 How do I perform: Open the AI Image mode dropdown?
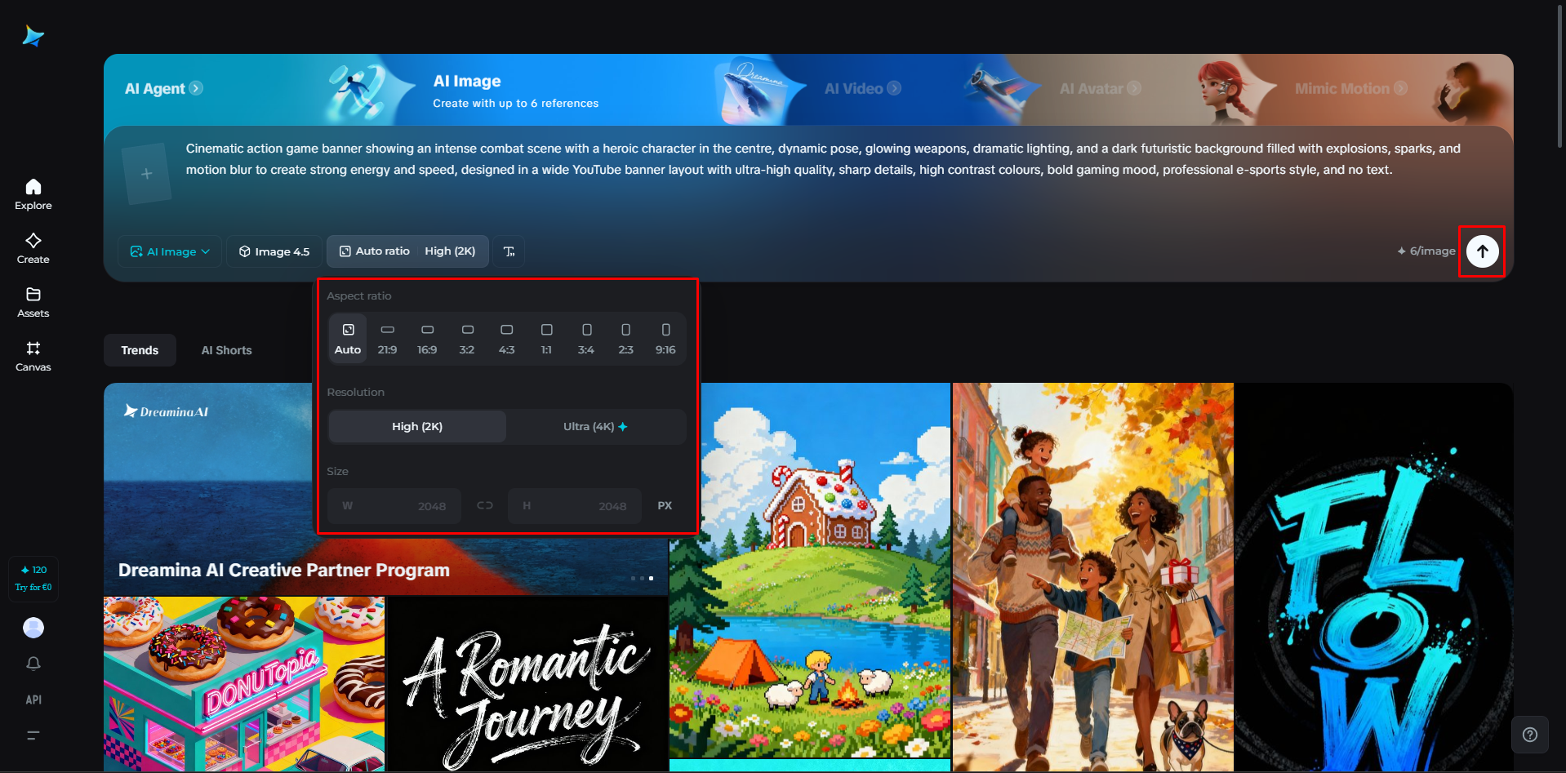click(x=169, y=251)
